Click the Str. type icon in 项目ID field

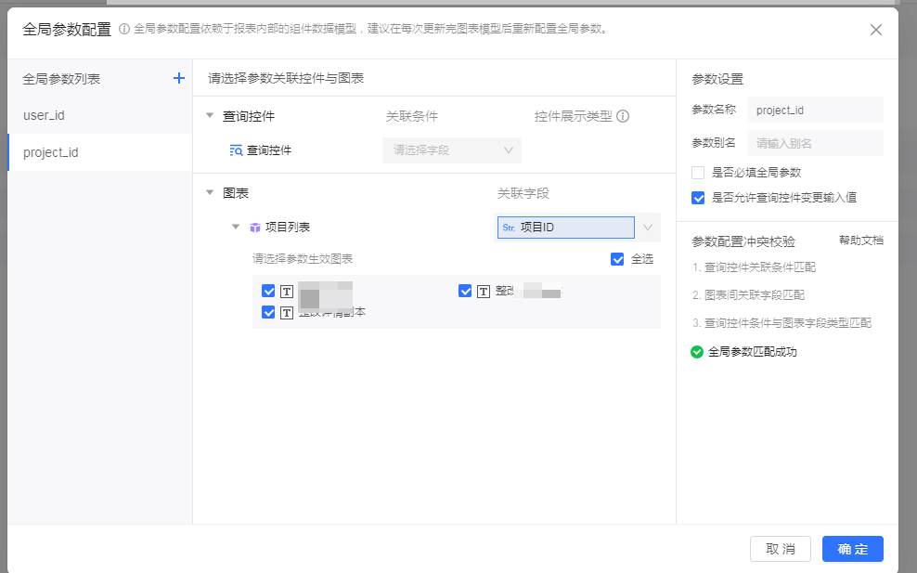[x=509, y=228]
